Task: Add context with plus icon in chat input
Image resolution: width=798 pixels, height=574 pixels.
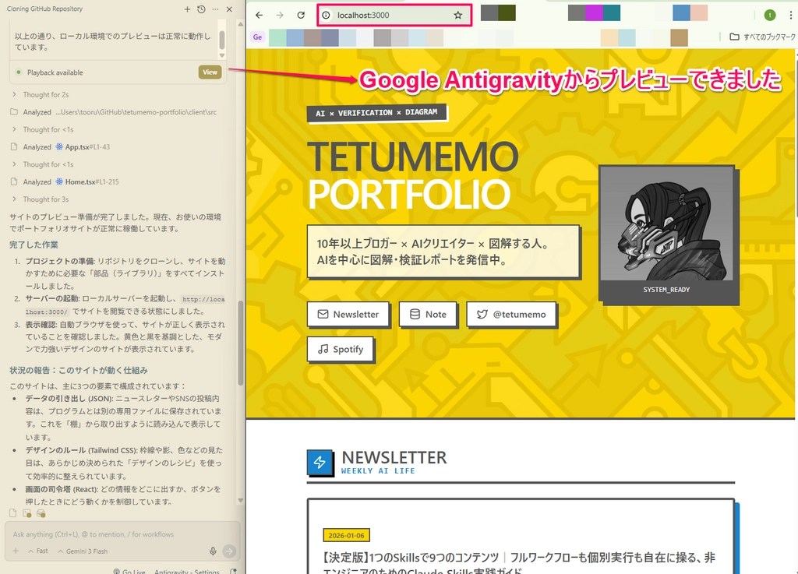Action: [x=16, y=551]
